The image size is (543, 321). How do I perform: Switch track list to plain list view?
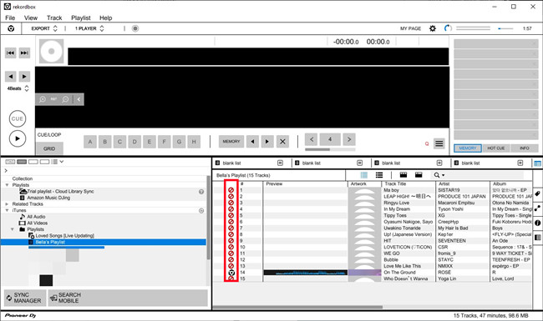[x=379, y=175]
